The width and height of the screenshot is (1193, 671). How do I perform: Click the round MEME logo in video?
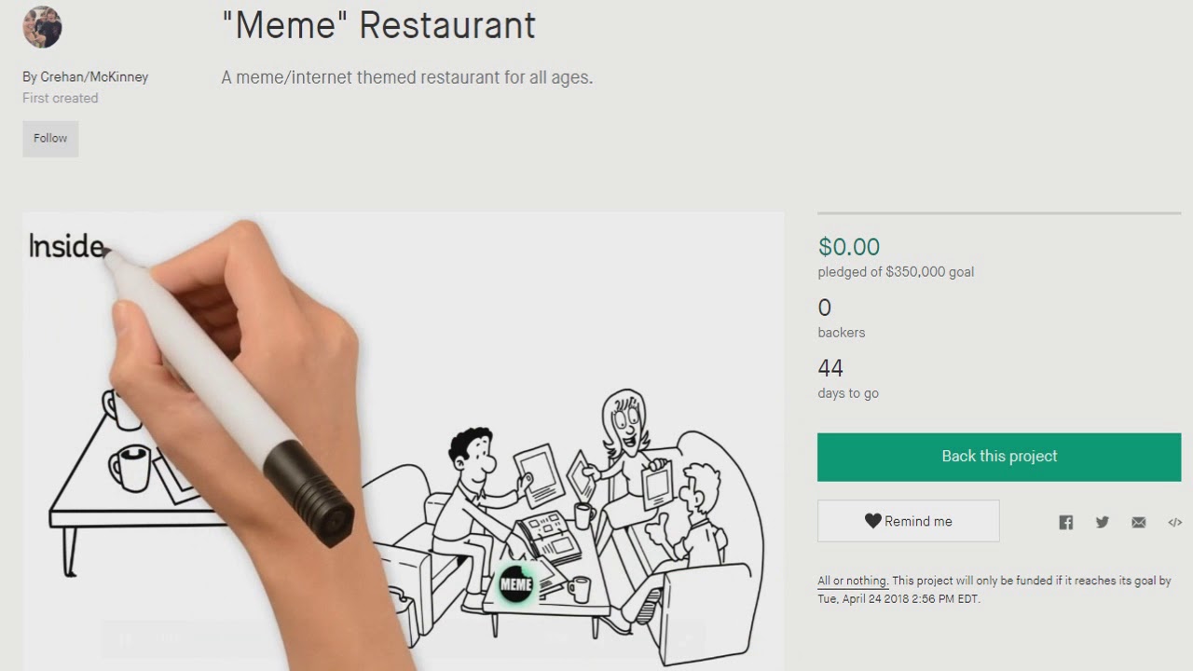[x=515, y=585]
